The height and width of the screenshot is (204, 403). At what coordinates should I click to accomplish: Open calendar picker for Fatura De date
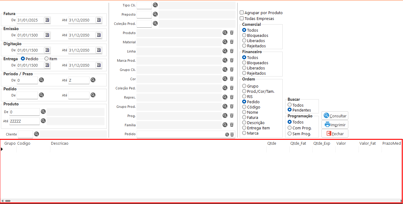click(x=47, y=20)
